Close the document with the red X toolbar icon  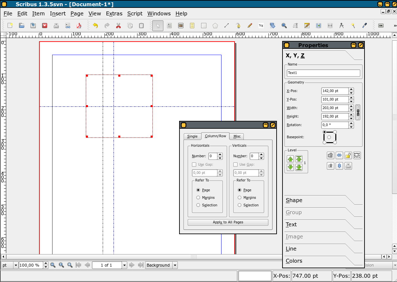tap(45, 26)
